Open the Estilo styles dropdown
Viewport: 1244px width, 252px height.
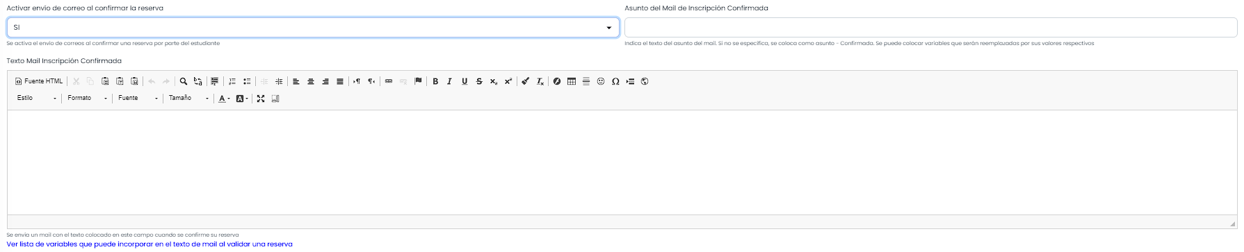pos(37,99)
